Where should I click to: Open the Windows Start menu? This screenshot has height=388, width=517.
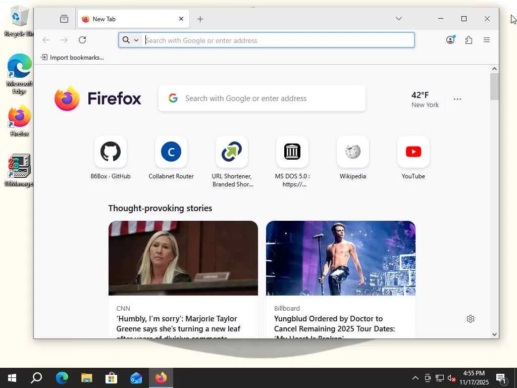pos(12,378)
